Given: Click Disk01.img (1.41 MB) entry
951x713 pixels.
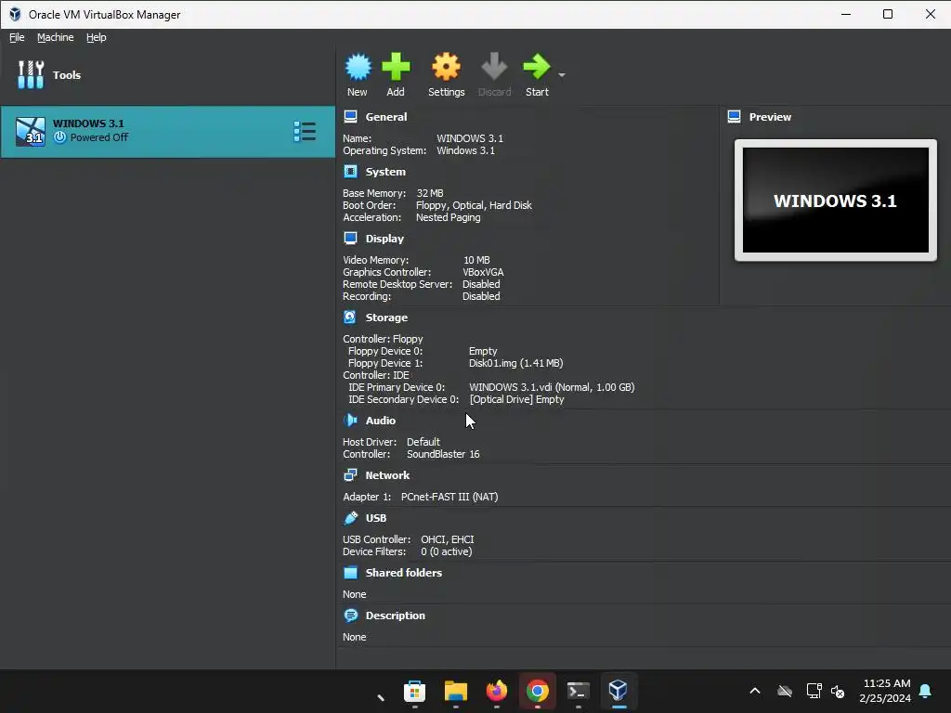Looking at the screenshot, I should (x=516, y=363).
